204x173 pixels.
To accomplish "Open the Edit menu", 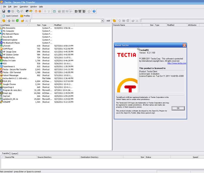I will [10, 7].
